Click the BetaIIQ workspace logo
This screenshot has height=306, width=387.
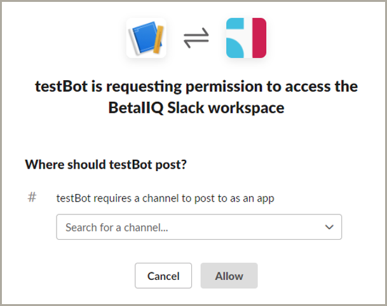pos(246,38)
